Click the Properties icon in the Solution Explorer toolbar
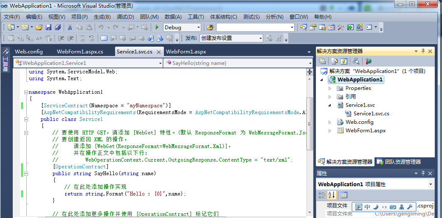 tap(322, 61)
